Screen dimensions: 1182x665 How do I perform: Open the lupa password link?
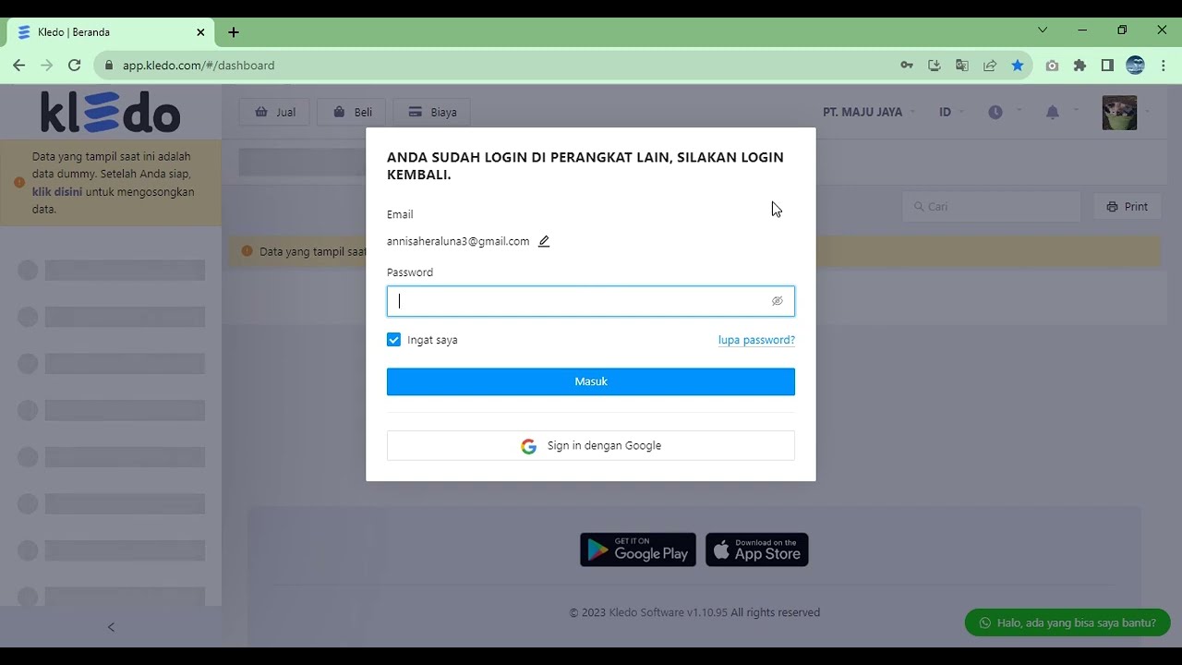(x=756, y=340)
